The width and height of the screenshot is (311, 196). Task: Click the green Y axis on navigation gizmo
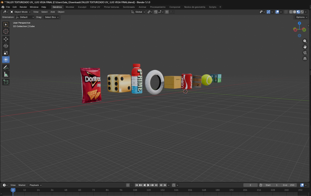click(304, 30)
